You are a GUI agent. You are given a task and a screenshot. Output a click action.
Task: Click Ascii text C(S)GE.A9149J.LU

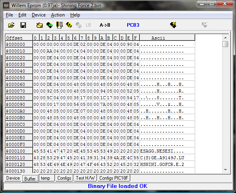[162, 158]
